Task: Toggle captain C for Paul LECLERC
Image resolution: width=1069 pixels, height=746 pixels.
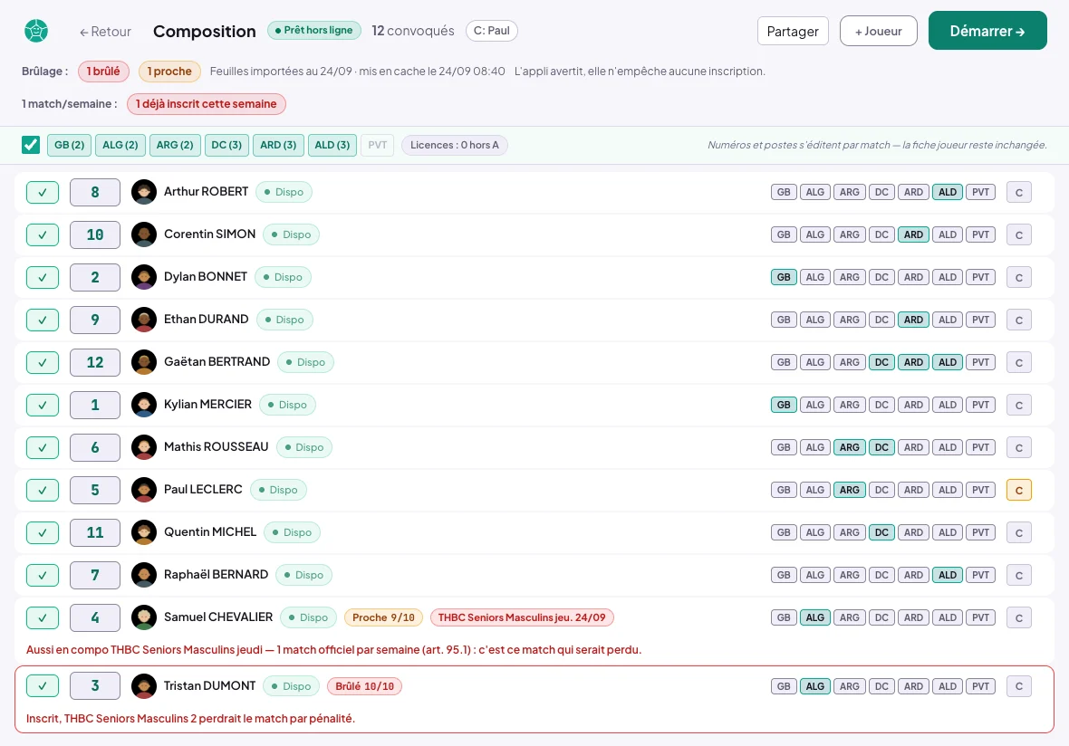Action: pyautogui.click(x=1018, y=490)
